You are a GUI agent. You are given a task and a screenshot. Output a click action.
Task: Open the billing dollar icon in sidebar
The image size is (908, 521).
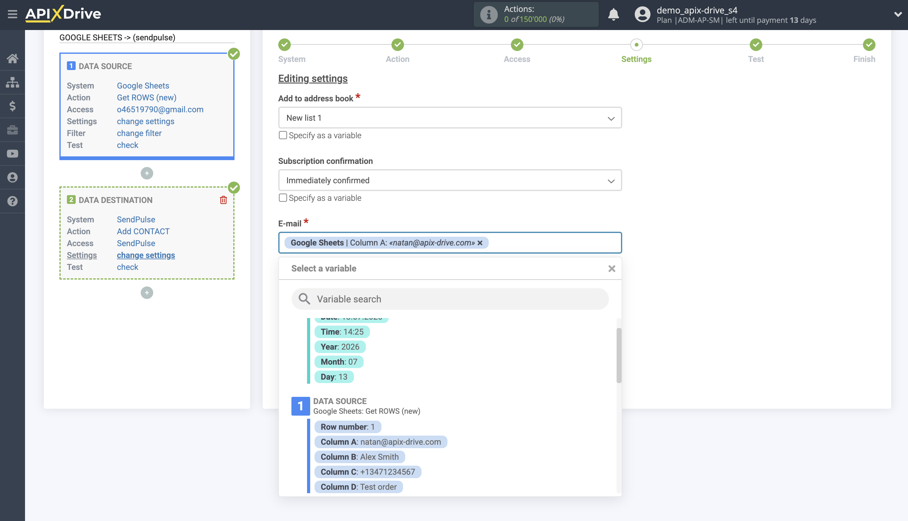12,106
